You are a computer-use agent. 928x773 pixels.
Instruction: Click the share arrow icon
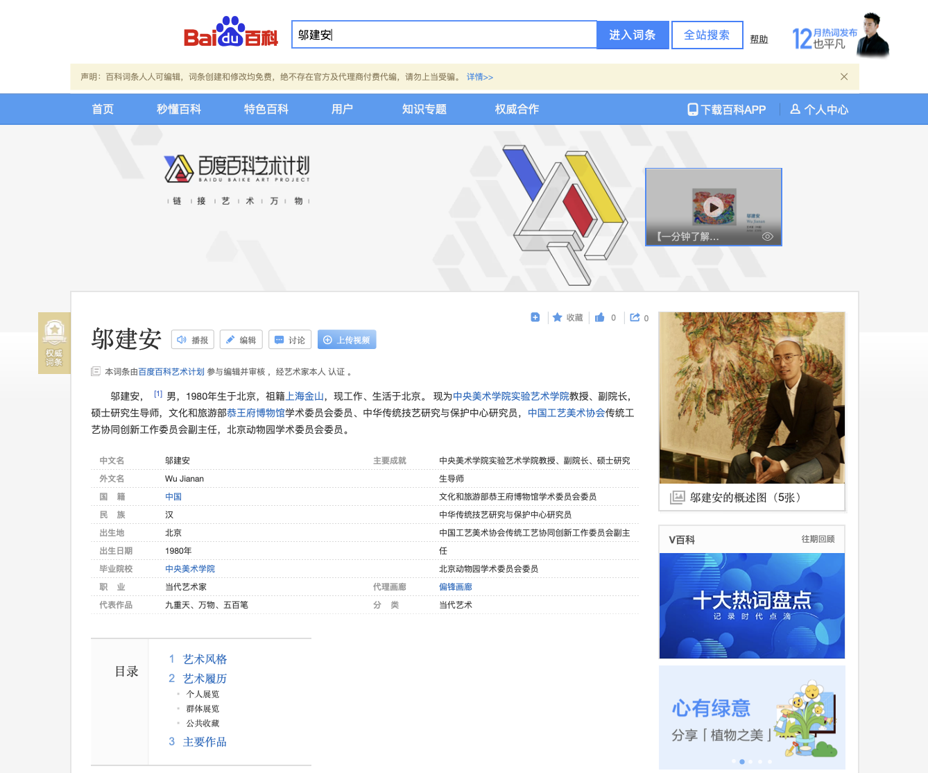tap(635, 317)
